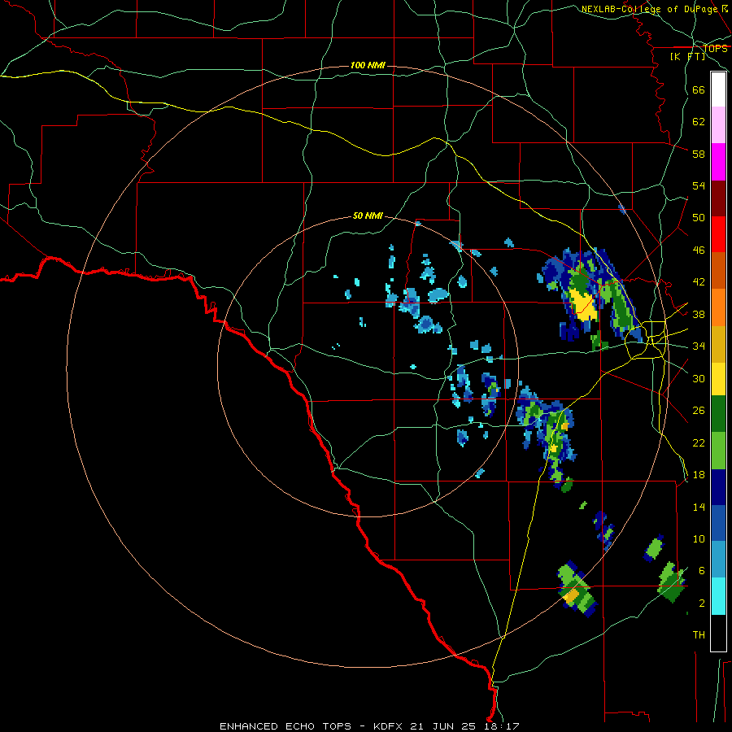
Task: Click the TOPS legend title
Action: 715,49
